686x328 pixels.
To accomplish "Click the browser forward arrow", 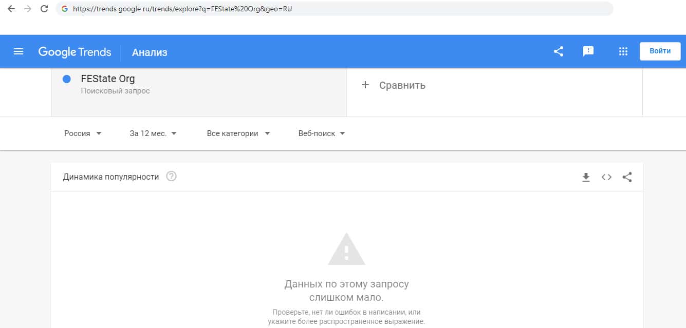I will pos(28,9).
